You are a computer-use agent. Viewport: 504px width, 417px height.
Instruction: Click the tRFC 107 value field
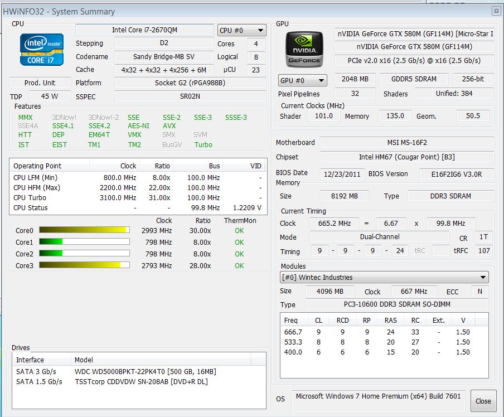(484, 250)
